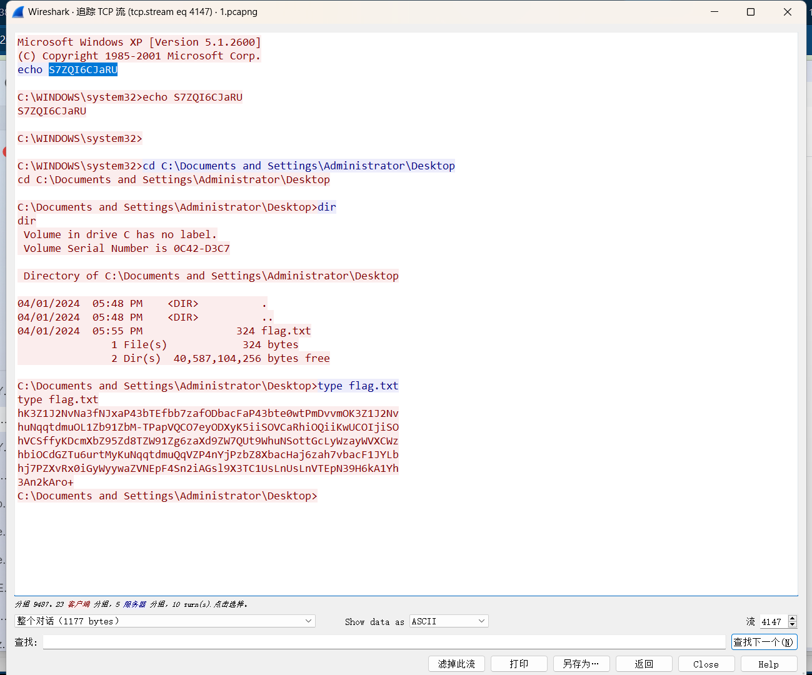The image size is (812, 675).
Task: Click the '(C) Copyright 1985-2001 Microsoft Corp.' line
Action: [x=139, y=56]
